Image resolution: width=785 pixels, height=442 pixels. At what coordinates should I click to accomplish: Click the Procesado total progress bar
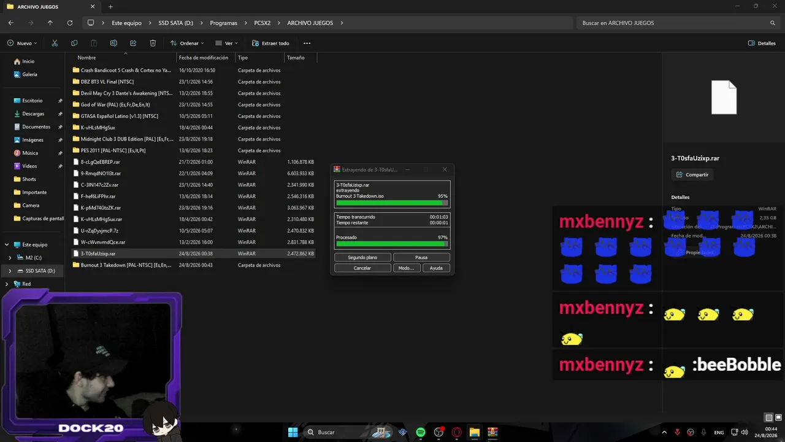point(392,244)
